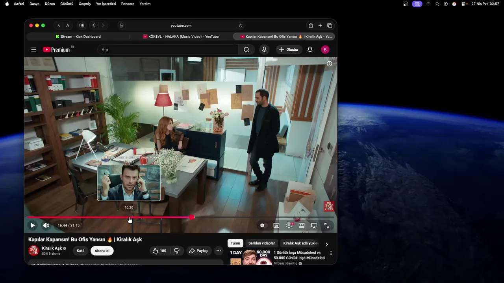Open YouTube notifications bell
504x283 pixels.
(310, 50)
